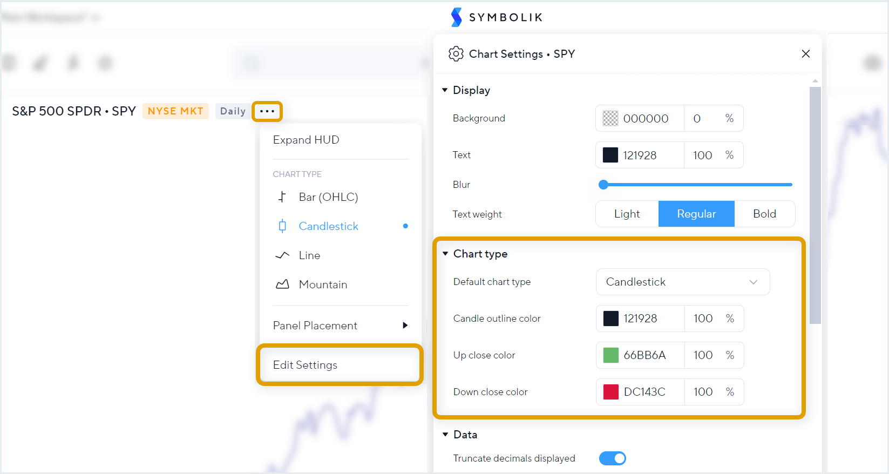This screenshot has height=474, width=889.
Task: Click the Chart Settings gear icon
Action: pyautogui.click(x=456, y=54)
